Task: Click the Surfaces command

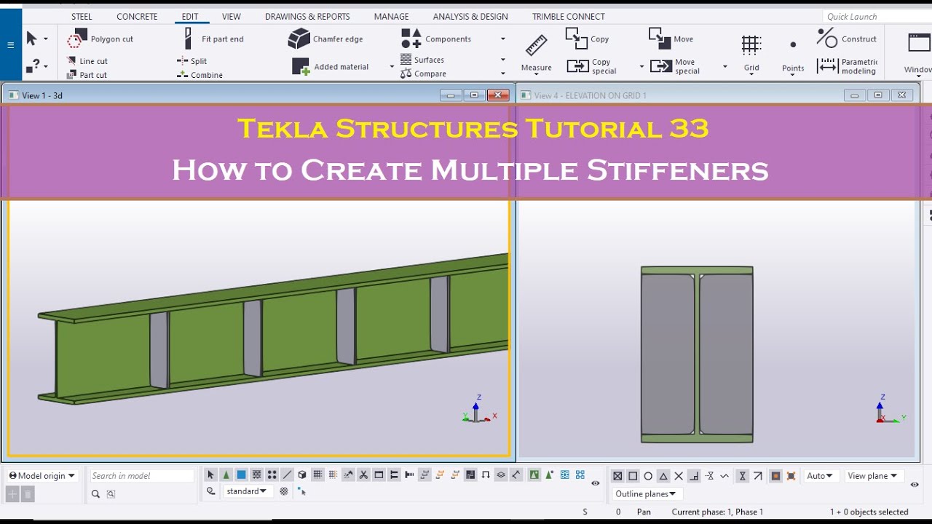Action: (422, 60)
